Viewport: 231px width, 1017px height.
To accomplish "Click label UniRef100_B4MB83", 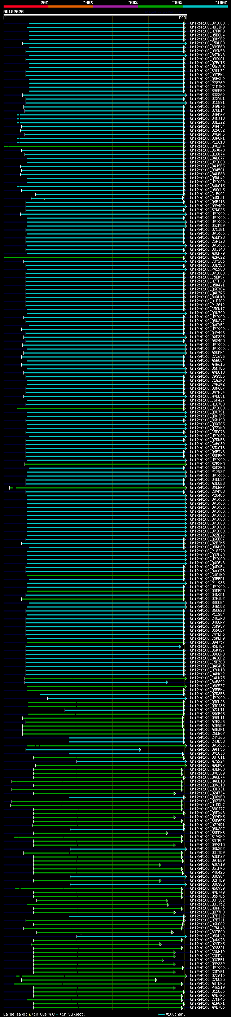I will point(207,174).
